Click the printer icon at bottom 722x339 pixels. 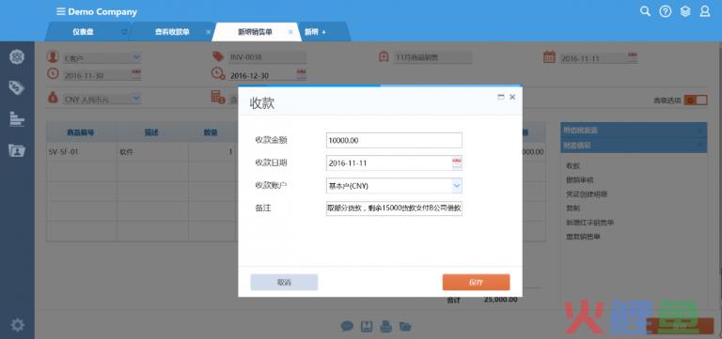click(x=385, y=327)
